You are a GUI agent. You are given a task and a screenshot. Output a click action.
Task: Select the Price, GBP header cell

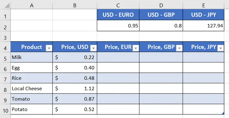161,47
